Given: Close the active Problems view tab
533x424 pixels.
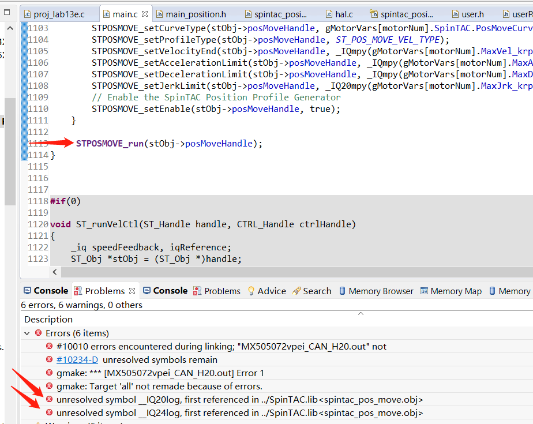Looking at the screenshot, I should tap(132, 291).
